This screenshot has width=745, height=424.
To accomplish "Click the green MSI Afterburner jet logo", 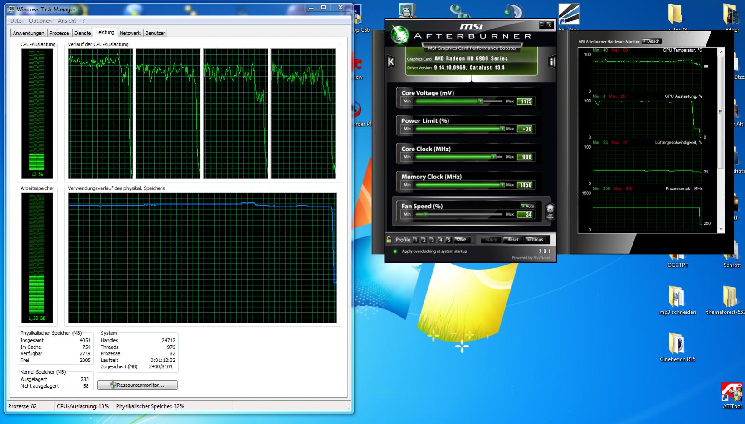I will (399, 35).
